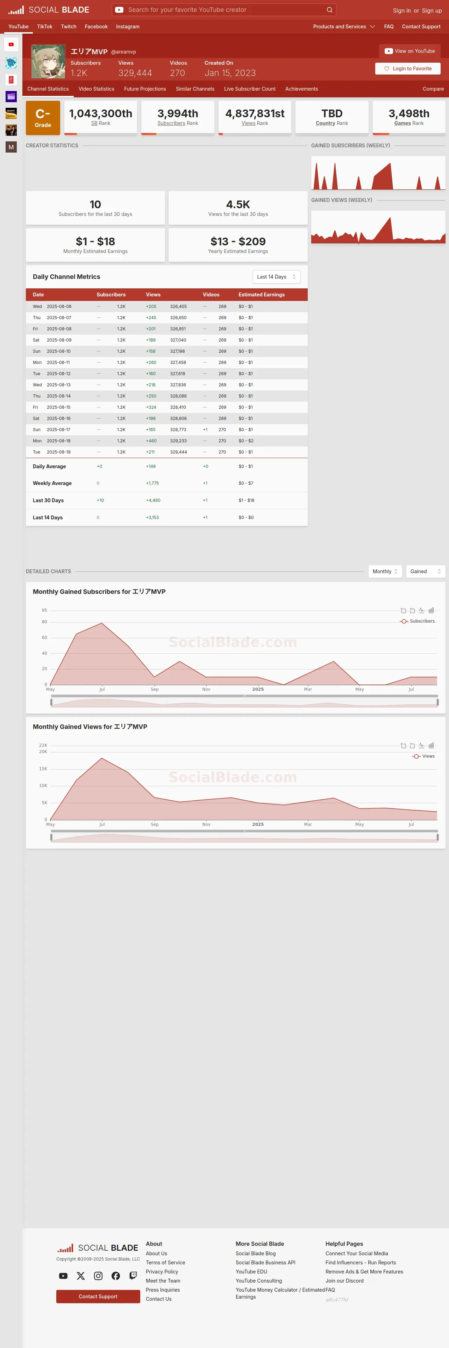The width and height of the screenshot is (449, 1348).
Task: Click View on YouTube button
Action: pyautogui.click(x=410, y=51)
